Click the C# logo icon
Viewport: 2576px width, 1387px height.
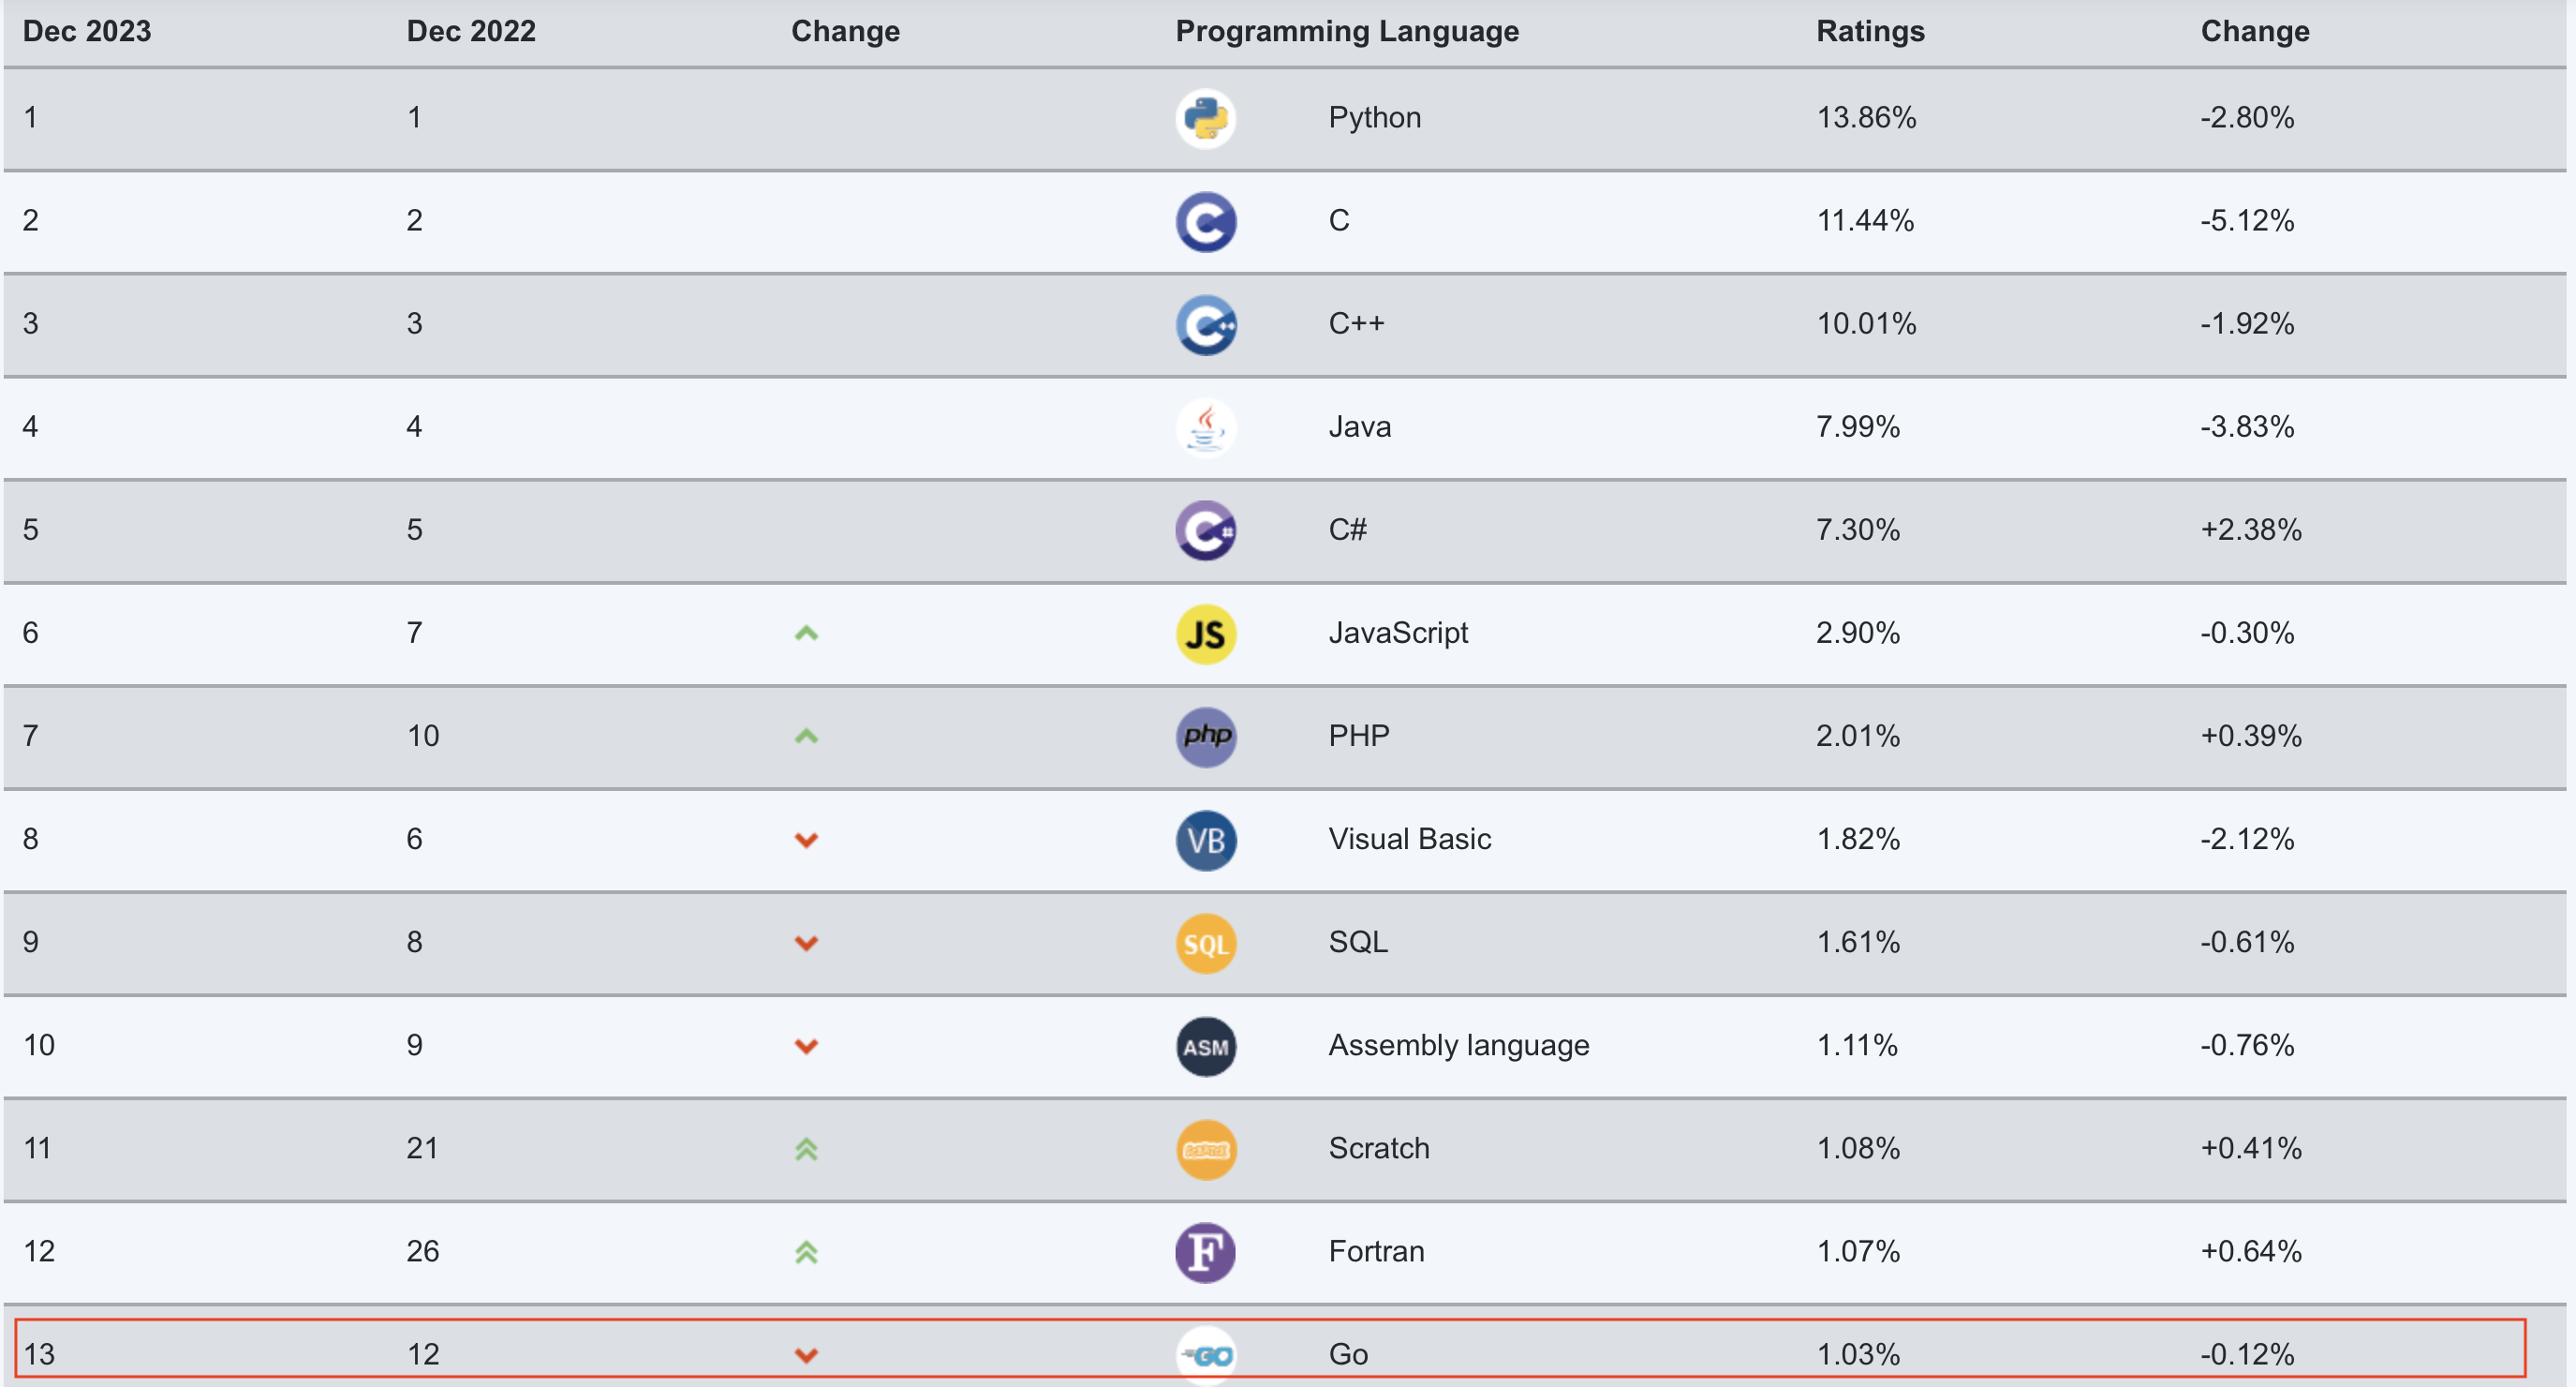click(x=1205, y=530)
